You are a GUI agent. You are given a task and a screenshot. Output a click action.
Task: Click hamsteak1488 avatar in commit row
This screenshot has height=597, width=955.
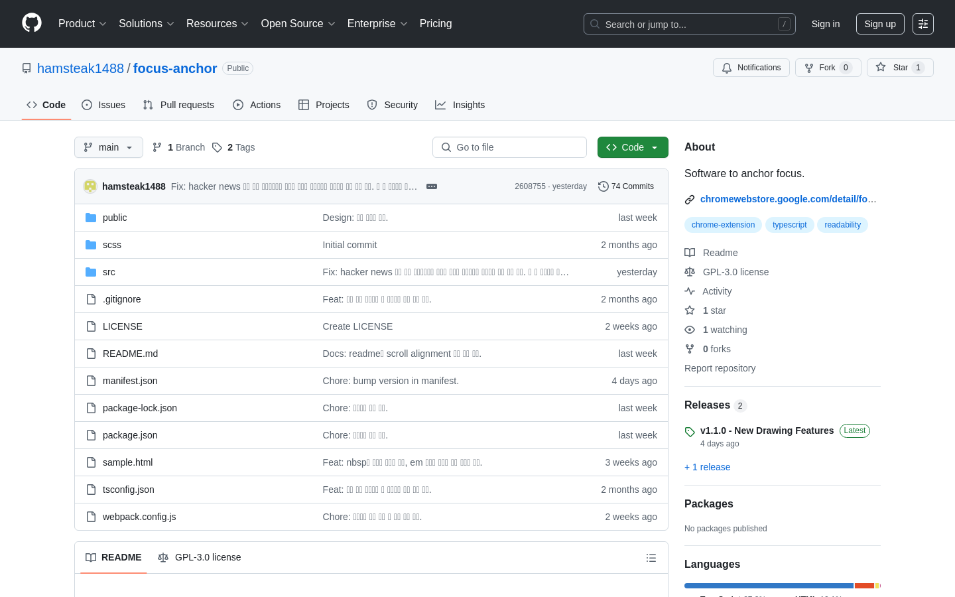[x=90, y=186]
